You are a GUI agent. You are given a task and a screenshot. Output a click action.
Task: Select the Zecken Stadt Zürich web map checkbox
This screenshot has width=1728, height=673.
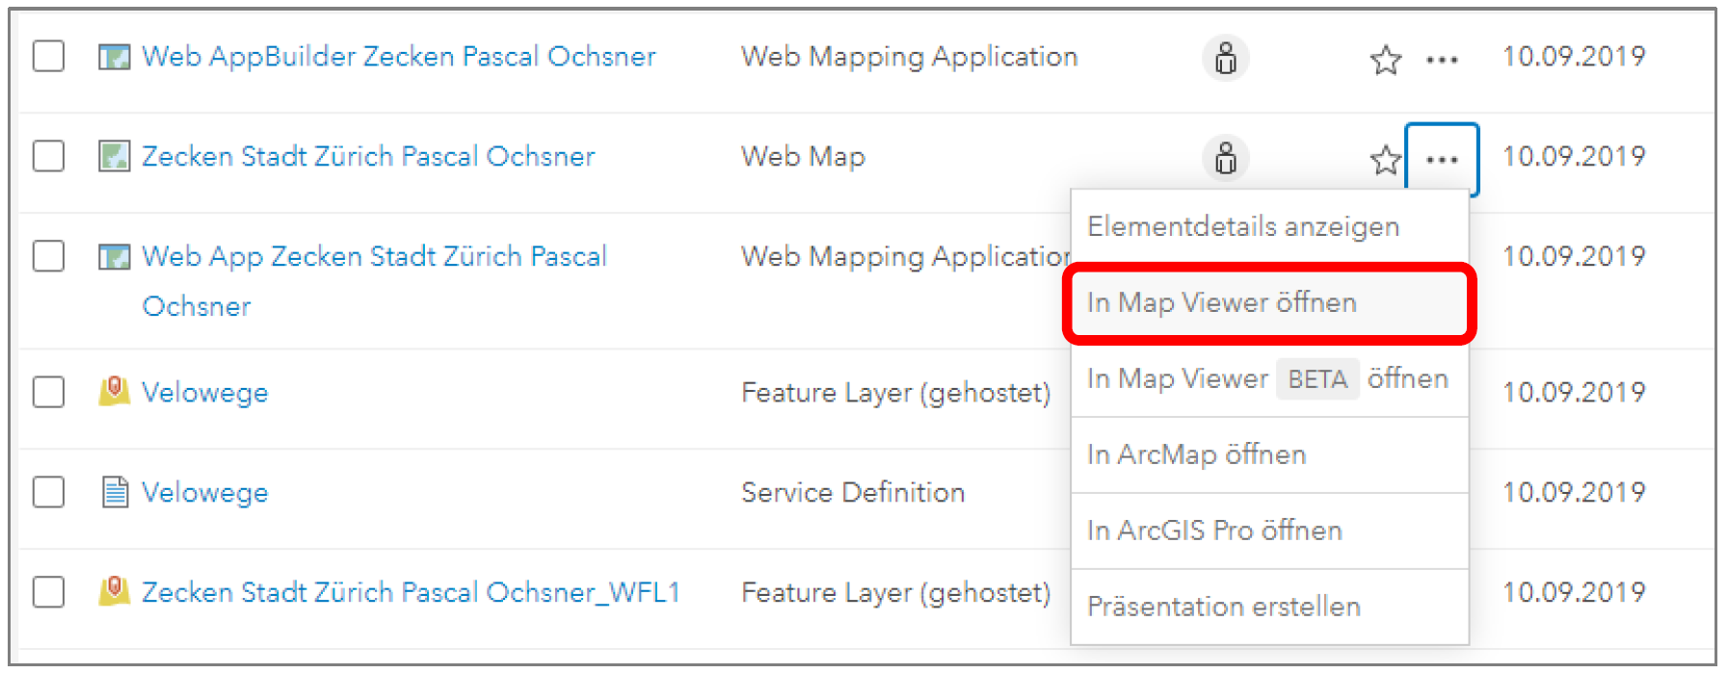click(x=48, y=156)
